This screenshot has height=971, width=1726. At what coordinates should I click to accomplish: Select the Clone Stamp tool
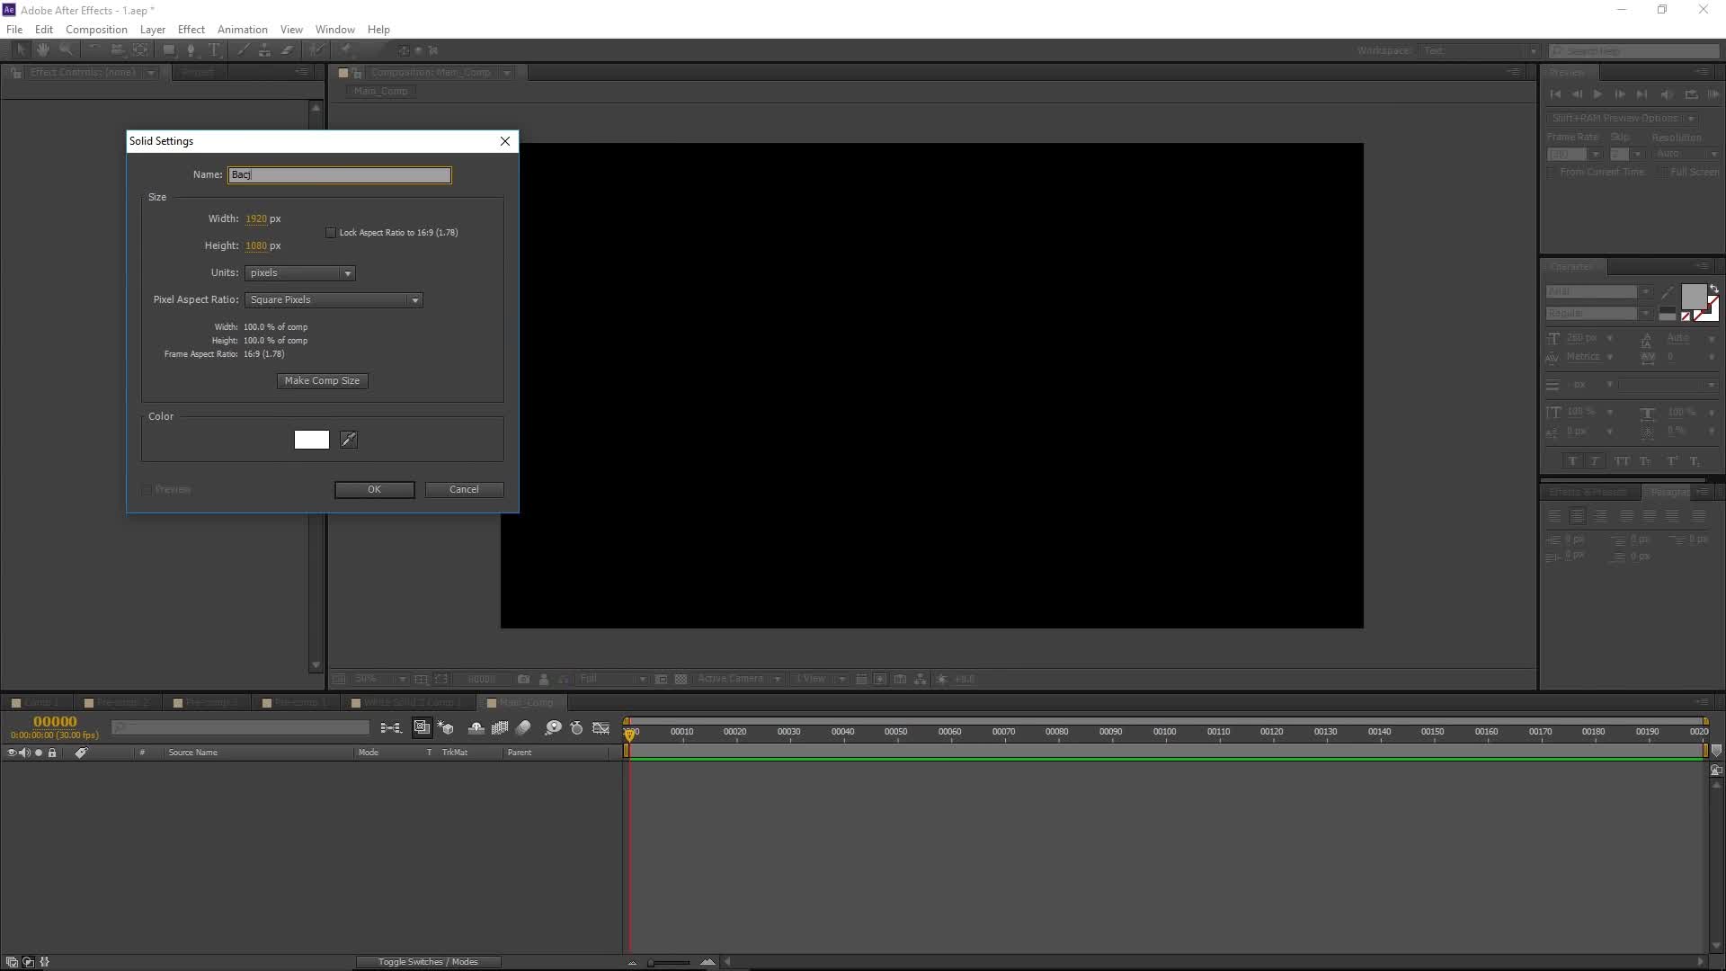coord(264,50)
